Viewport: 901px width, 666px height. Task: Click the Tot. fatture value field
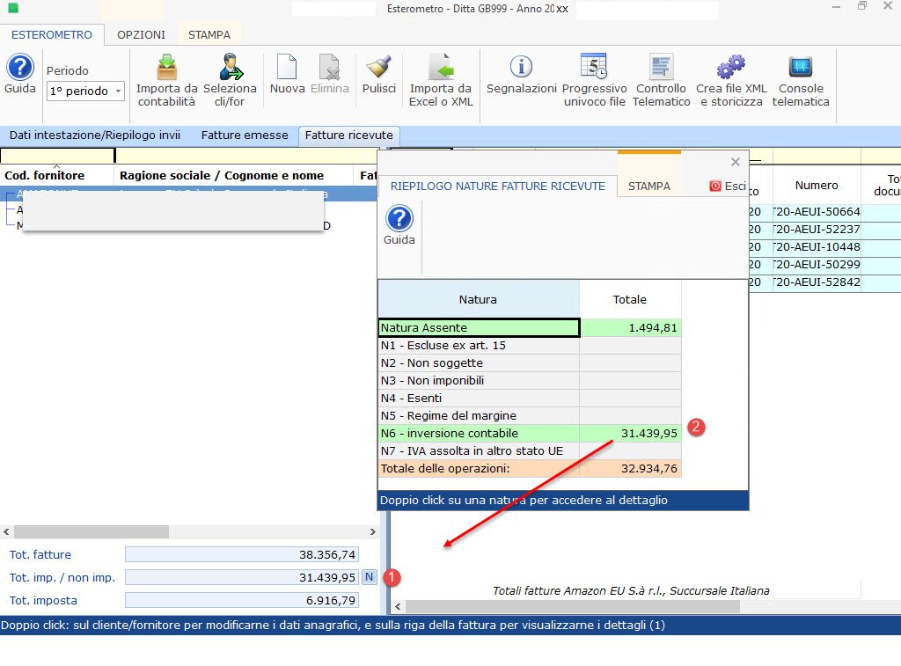click(242, 554)
